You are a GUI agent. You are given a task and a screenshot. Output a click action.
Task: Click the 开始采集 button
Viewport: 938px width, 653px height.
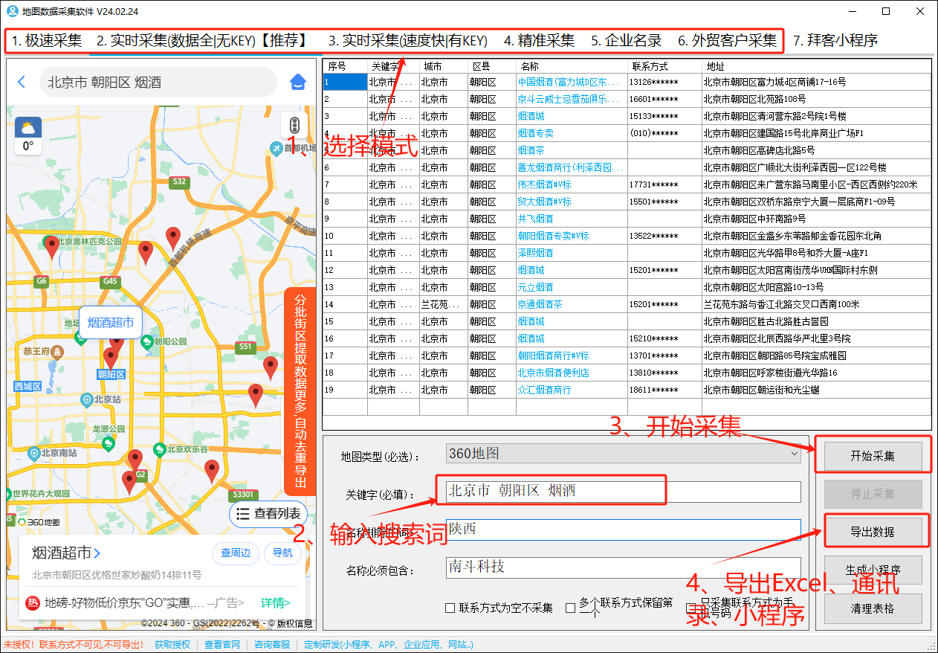tap(873, 456)
